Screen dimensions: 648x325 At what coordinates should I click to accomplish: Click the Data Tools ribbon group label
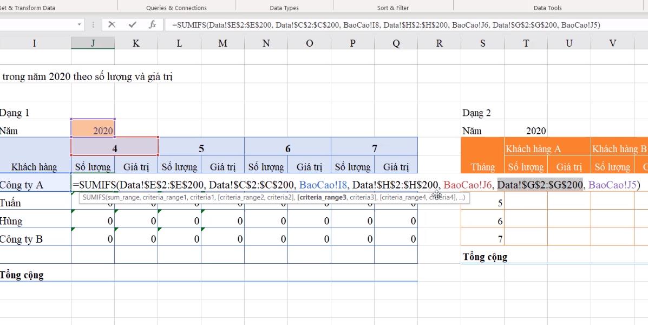[x=548, y=8]
